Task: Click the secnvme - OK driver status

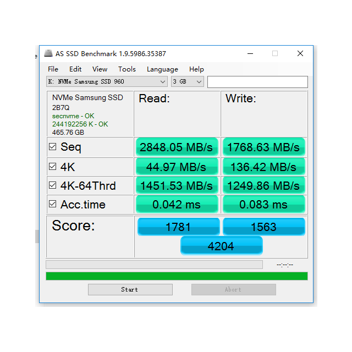Action: click(x=73, y=116)
